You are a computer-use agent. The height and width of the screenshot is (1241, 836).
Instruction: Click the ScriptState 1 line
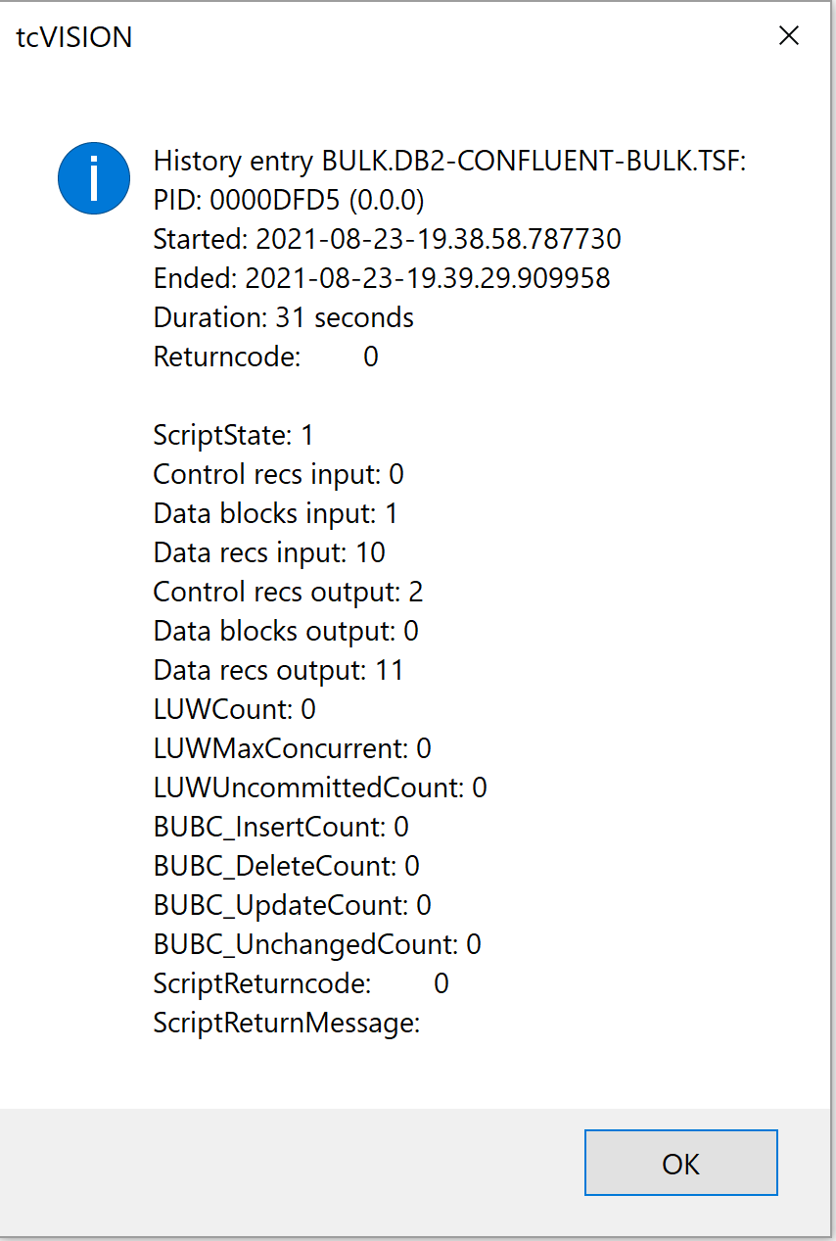tap(234, 435)
